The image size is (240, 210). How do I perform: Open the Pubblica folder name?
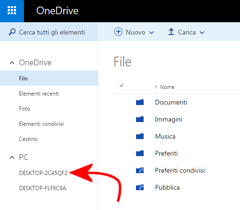tap(167, 187)
